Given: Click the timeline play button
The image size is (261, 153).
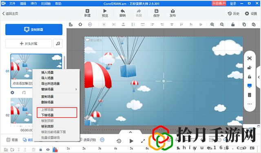Looking at the screenshot, I should coord(131,141).
